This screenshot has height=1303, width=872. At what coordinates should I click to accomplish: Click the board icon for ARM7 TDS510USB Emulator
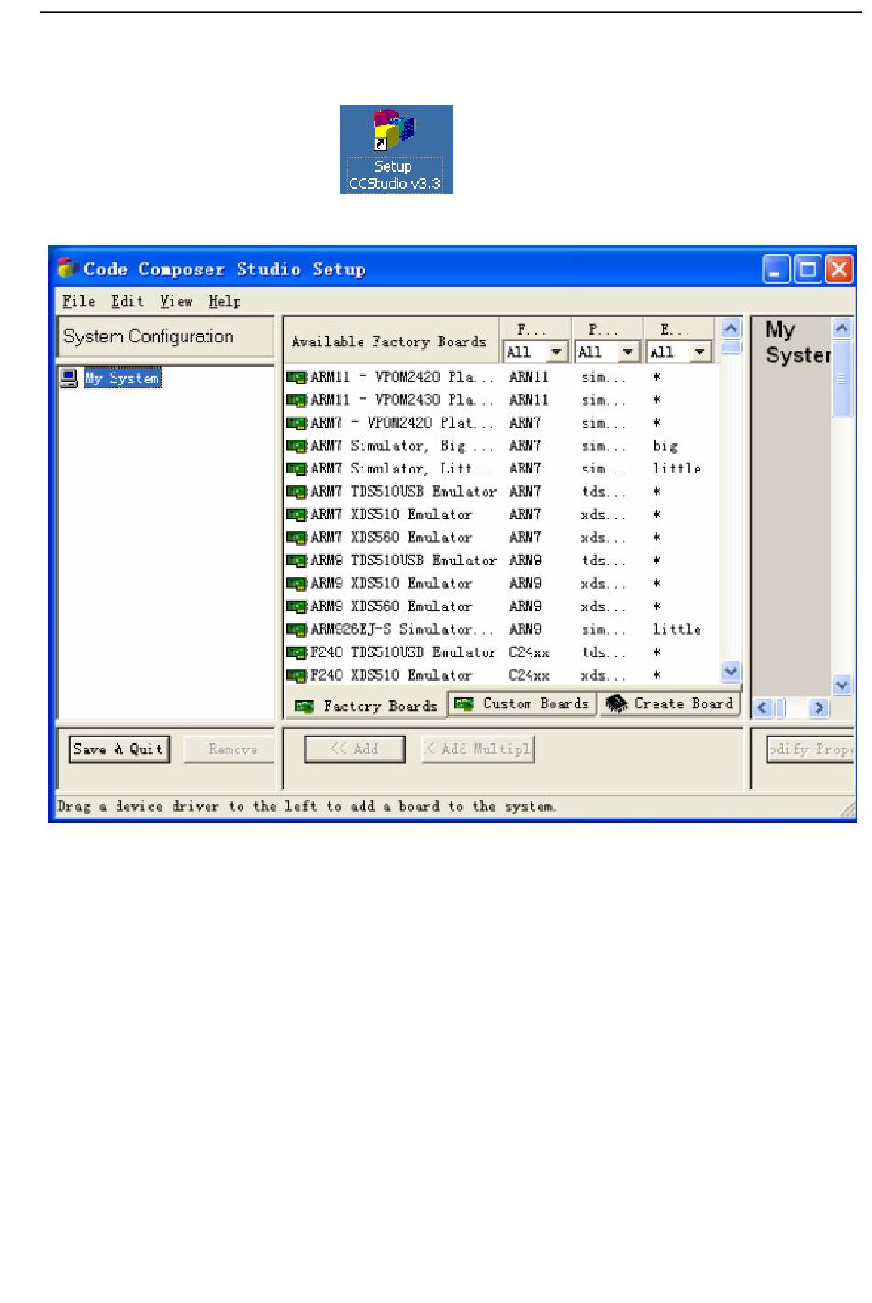296,492
